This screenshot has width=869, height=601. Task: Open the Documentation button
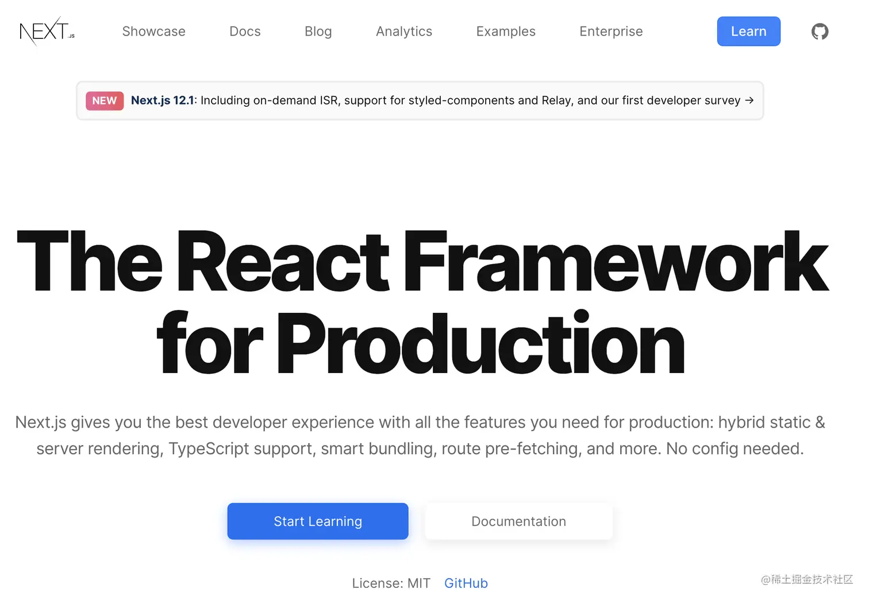tap(518, 521)
